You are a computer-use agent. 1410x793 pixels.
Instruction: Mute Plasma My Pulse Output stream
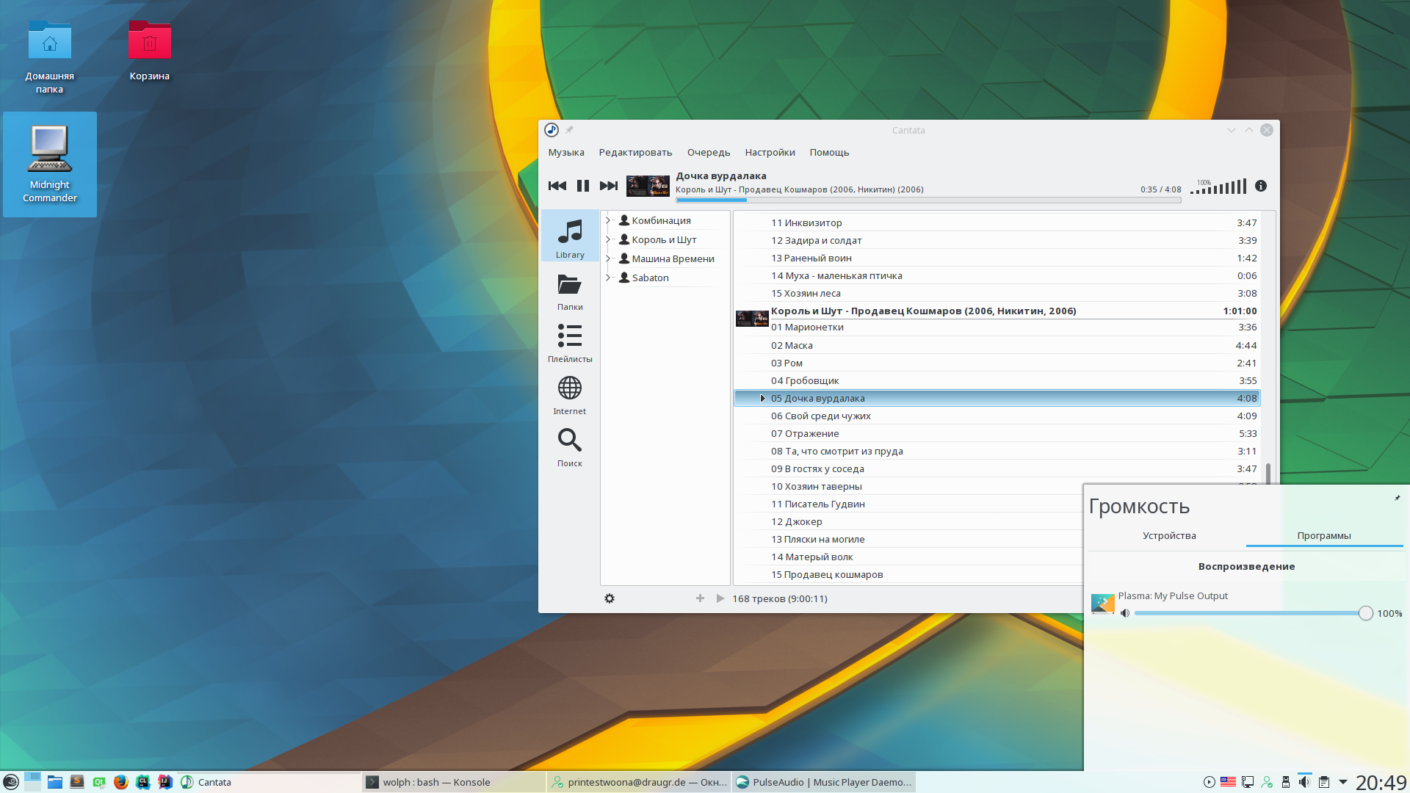pyautogui.click(x=1125, y=613)
